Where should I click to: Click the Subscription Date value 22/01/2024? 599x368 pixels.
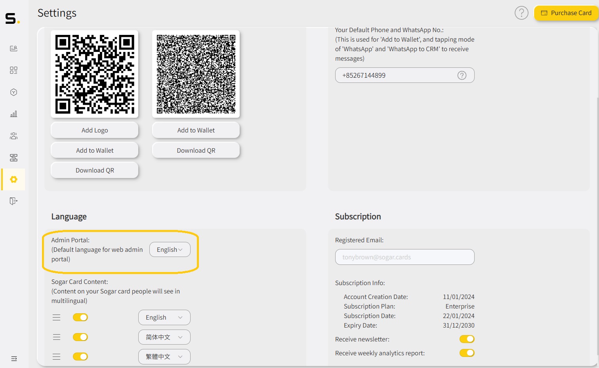459,316
